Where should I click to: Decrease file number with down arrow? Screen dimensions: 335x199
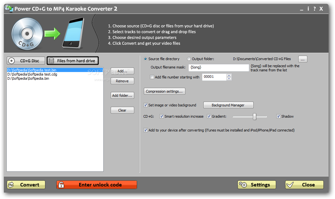(x=229, y=78)
